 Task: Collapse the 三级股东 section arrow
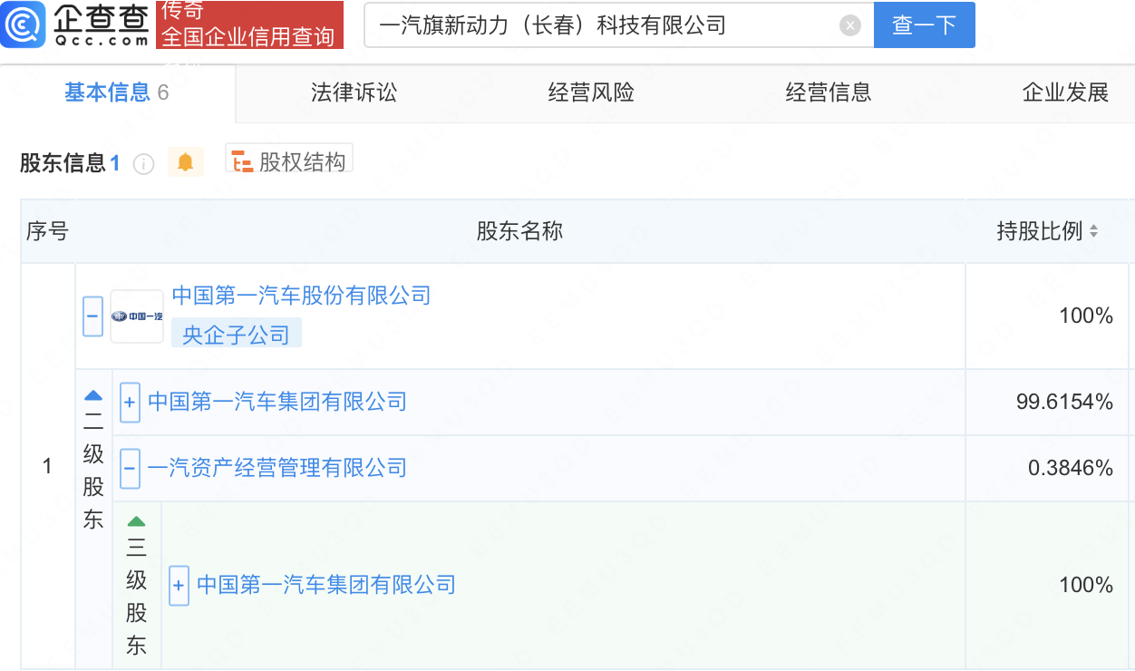click(136, 520)
